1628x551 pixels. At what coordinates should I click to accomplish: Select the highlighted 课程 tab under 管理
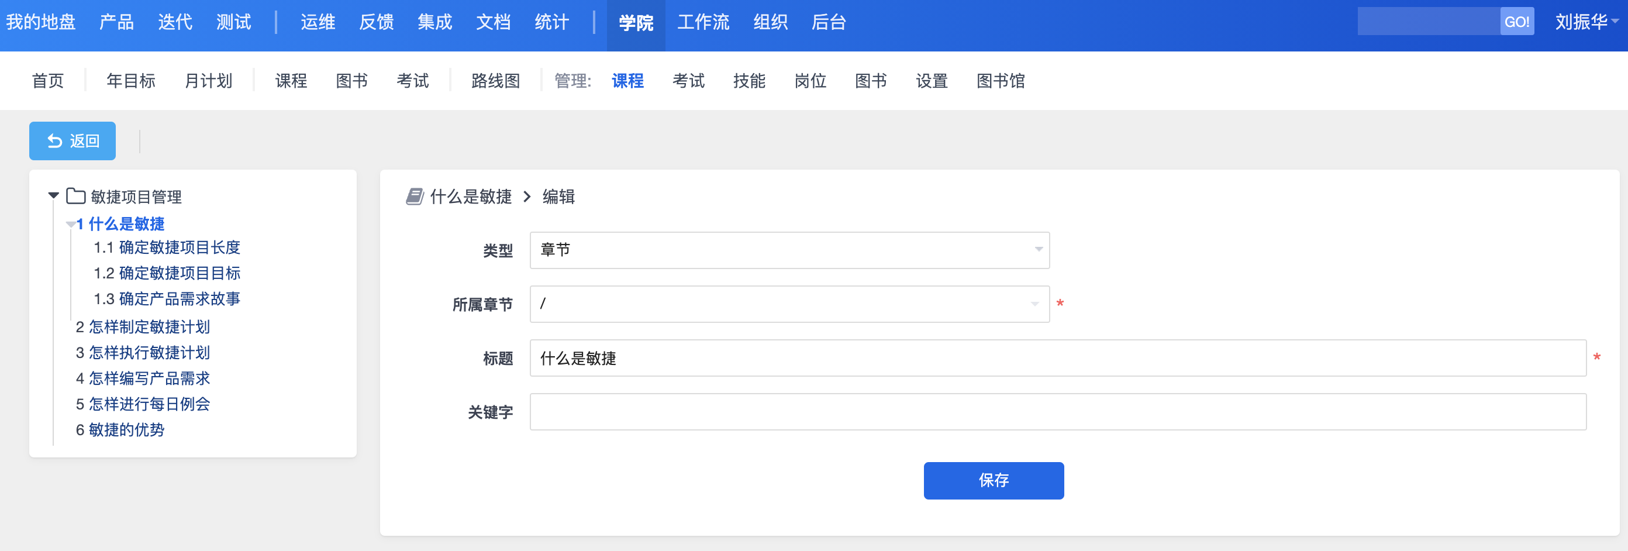627,81
